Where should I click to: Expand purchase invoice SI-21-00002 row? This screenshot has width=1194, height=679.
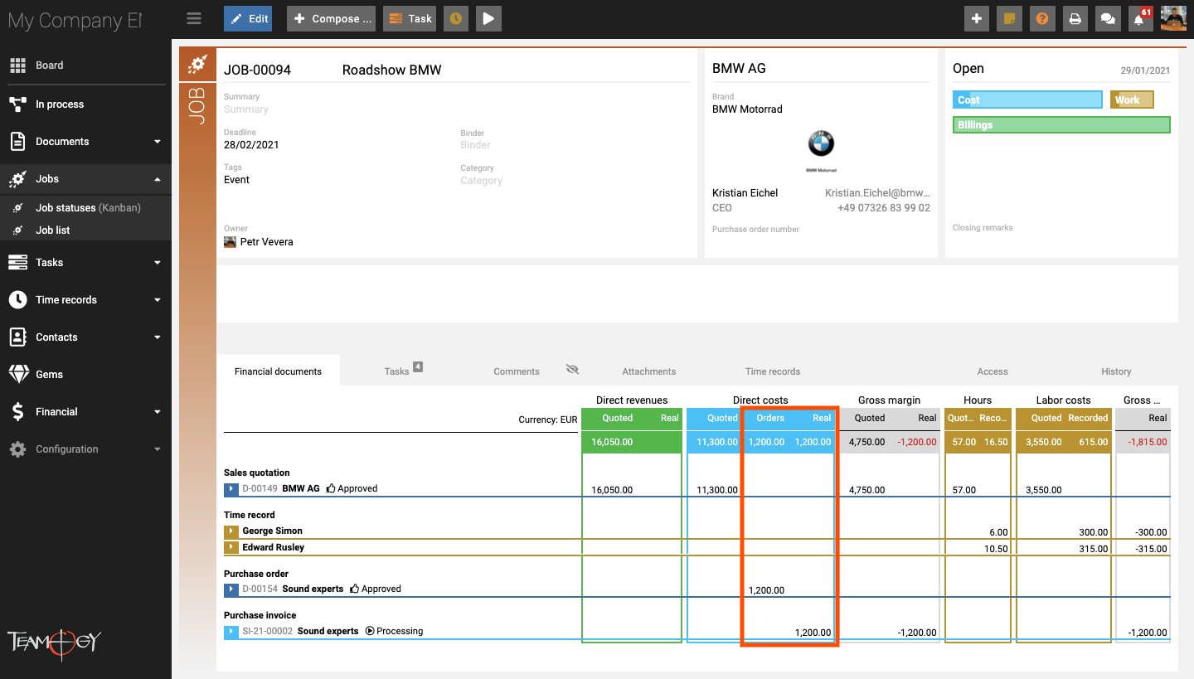231,632
